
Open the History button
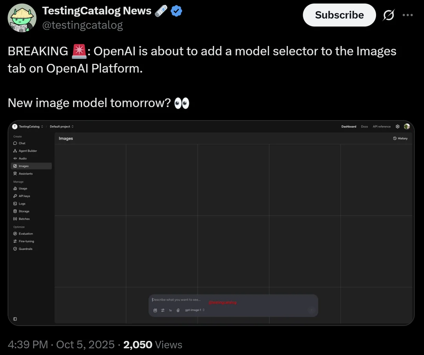(x=400, y=138)
